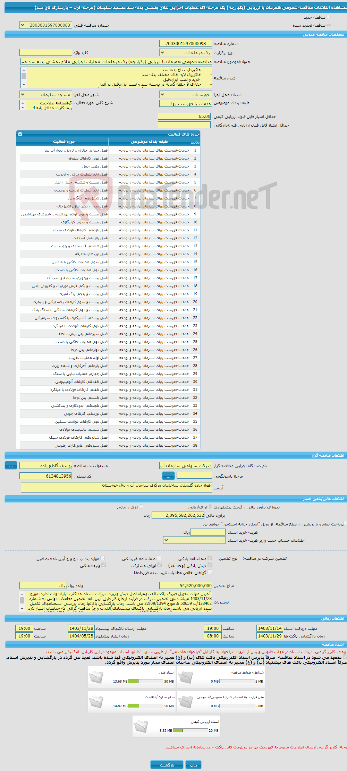Select the مناقصه جدید radio button

[x=328, y=17]
